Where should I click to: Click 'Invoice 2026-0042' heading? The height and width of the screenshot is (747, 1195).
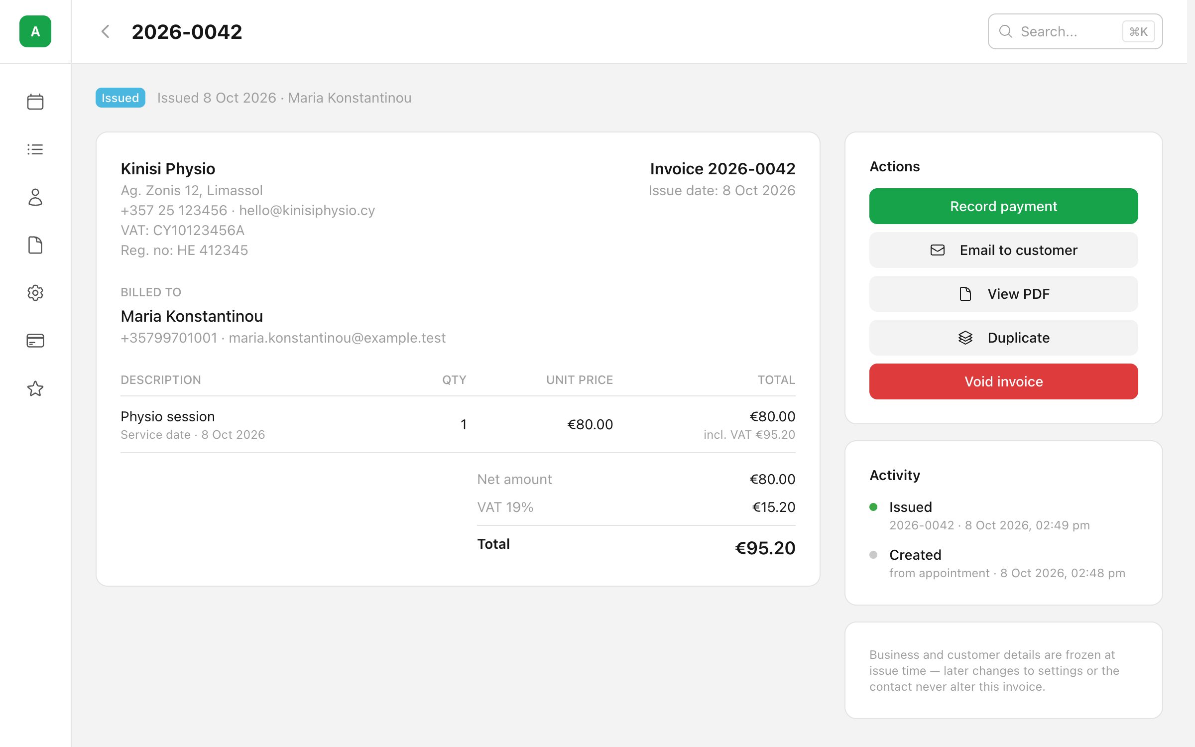coord(722,169)
